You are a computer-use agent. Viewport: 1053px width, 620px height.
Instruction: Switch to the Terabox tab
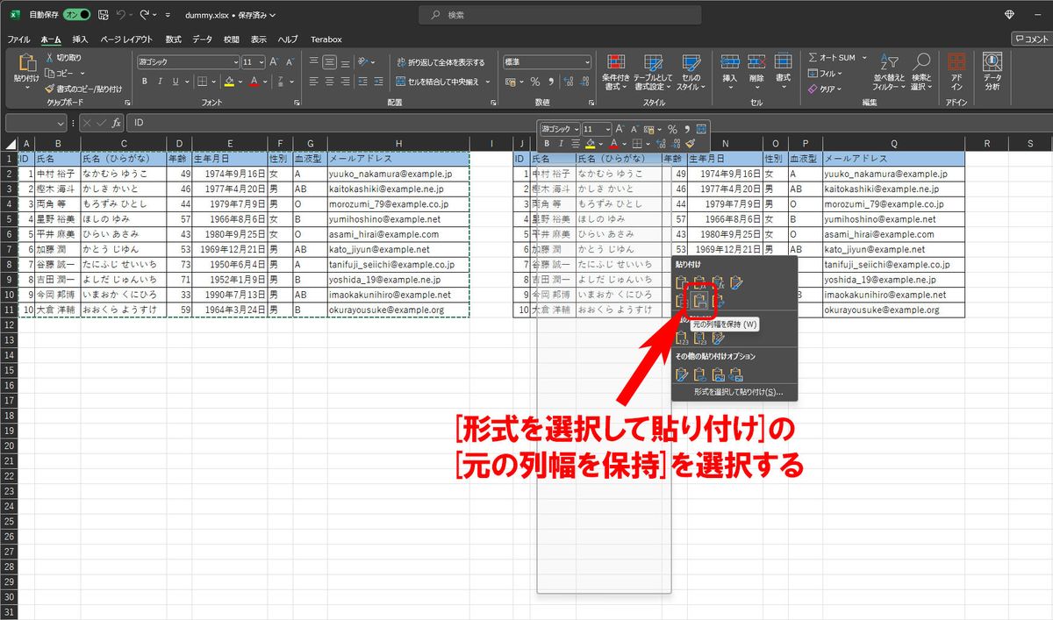pos(326,39)
